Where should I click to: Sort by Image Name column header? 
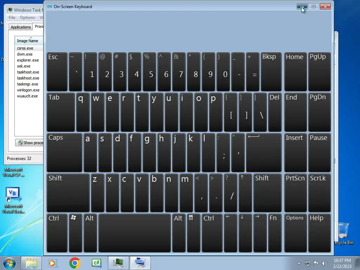click(x=29, y=41)
